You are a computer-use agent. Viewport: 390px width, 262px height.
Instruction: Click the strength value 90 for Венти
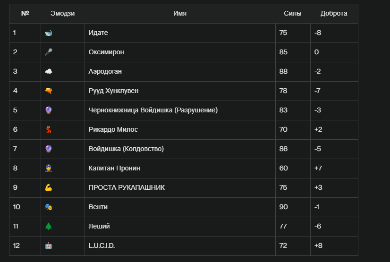[x=284, y=207]
